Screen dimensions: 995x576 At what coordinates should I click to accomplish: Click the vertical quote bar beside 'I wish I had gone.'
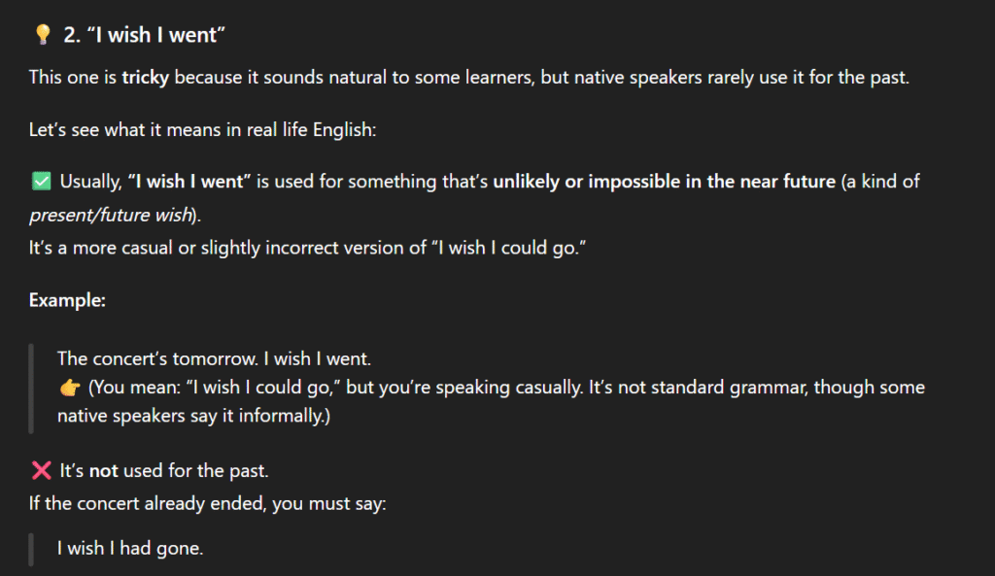point(32,548)
